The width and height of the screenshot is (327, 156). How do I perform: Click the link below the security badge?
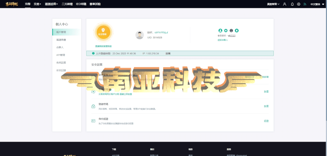click(x=103, y=46)
